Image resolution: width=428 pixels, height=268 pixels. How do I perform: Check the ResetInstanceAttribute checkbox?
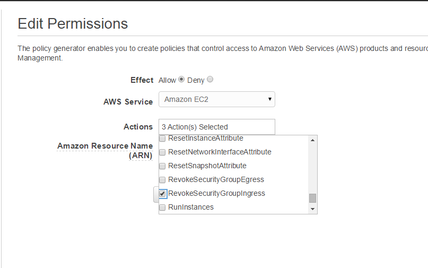[x=162, y=139]
